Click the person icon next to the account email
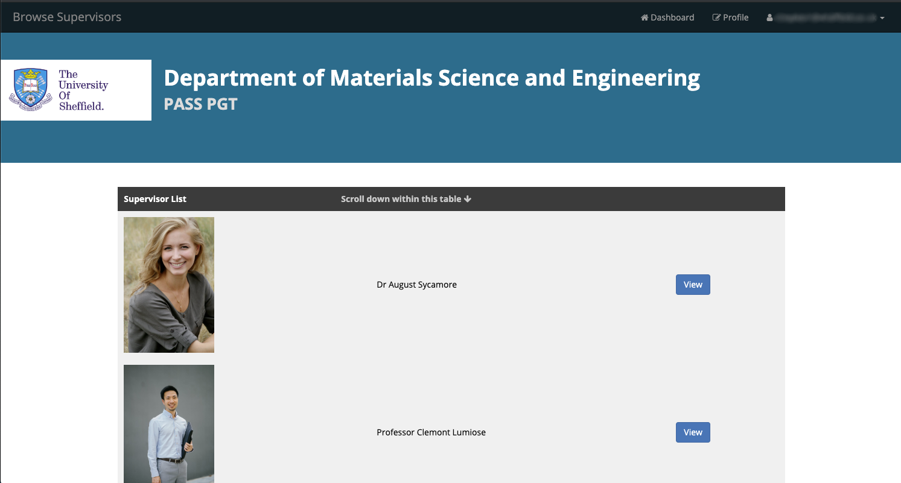The height and width of the screenshot is (483, 901). coord(769,17)
